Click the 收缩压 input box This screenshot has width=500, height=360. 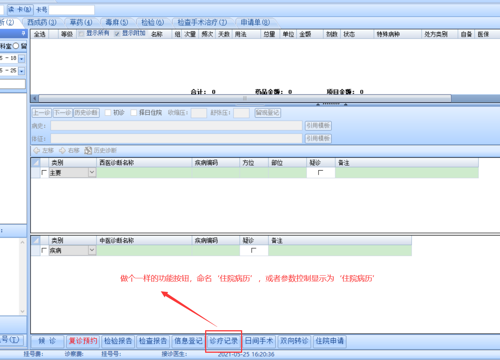pos(199,113)
